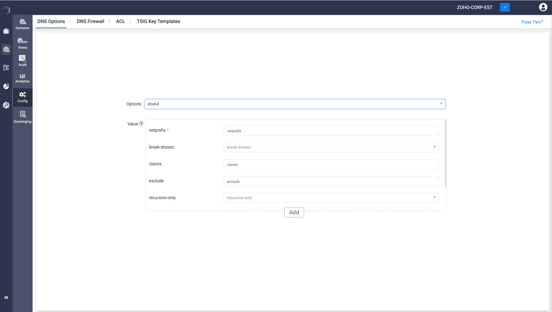552x312 pixels.
Task: Click the pie chart reports icon
Action: tap(6, 86)
